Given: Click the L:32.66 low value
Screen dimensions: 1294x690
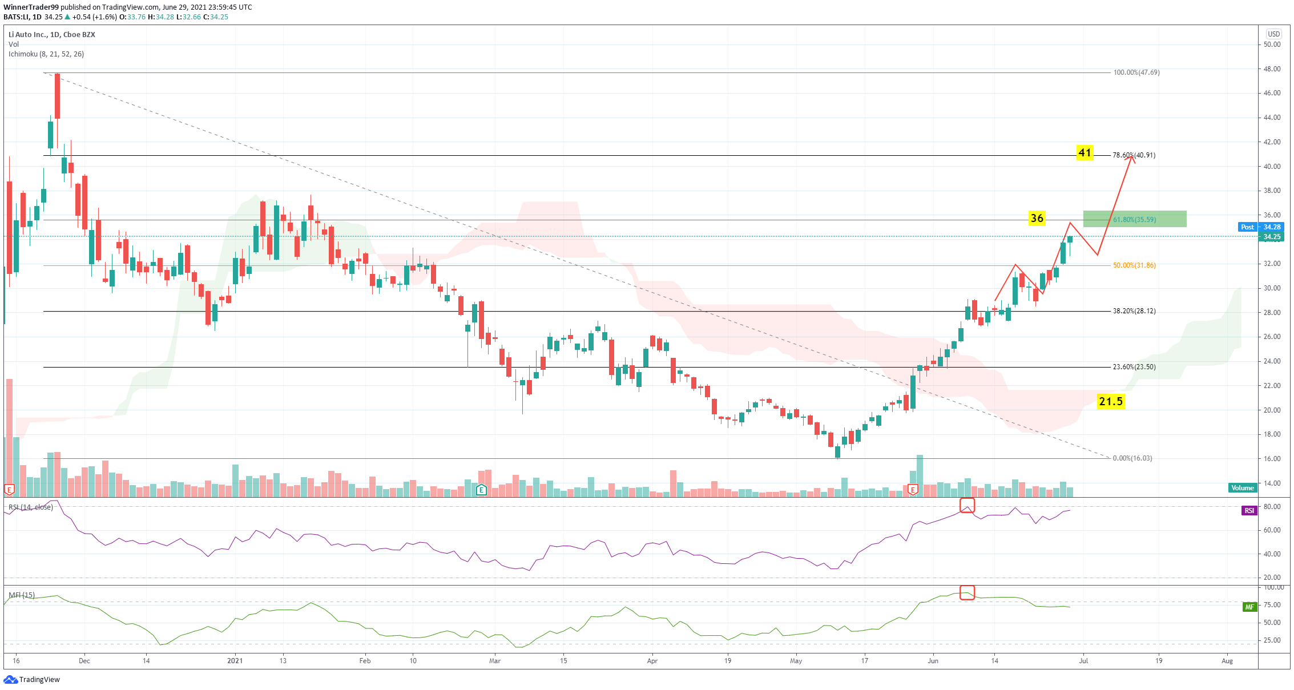Looking at the screenshot, I should [x=188, y=17].
